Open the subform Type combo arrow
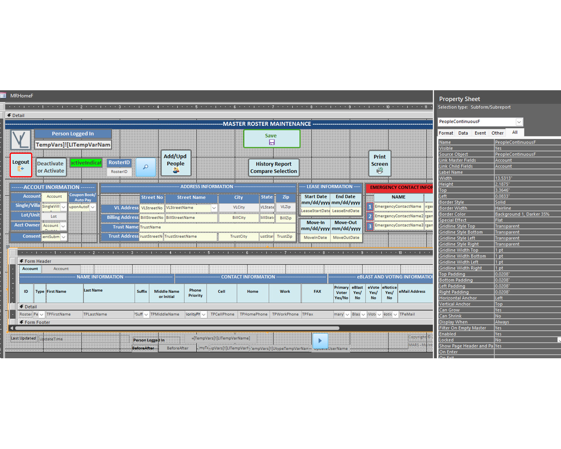Screen dimensions: 561x449 tap(42, 314)
